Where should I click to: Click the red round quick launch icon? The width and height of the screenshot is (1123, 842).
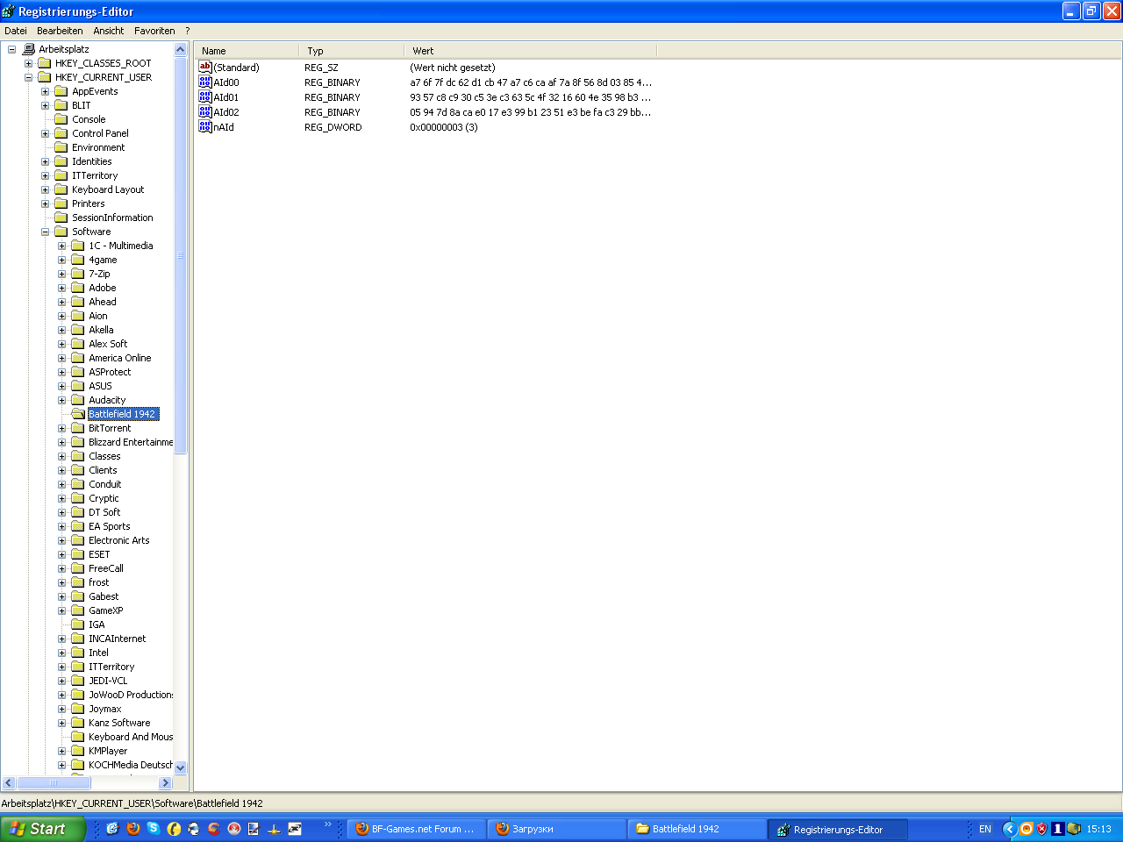click(x=234, y=829)
